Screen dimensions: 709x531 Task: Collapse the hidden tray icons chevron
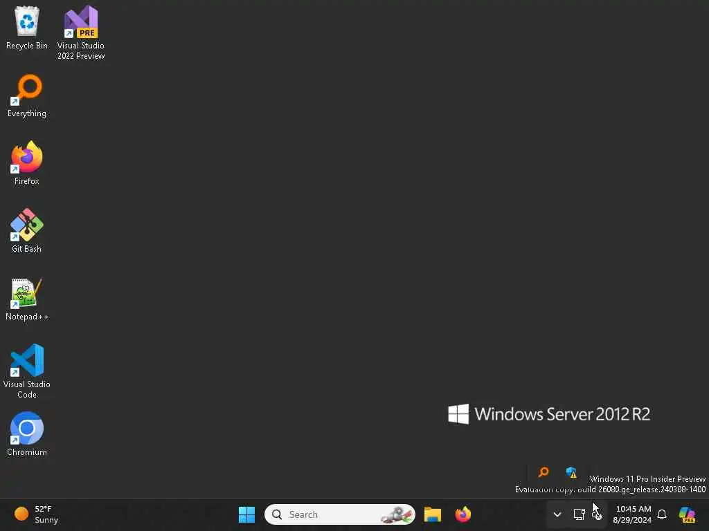tap(557, 514)
